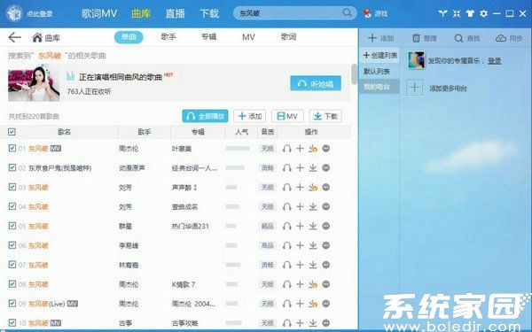Add song 02 东京食尸鬼 to playlist
Screen dimensions: 532x332
[300, 167]
